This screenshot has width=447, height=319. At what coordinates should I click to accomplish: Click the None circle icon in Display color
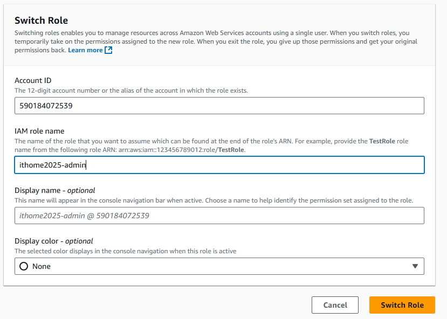click(23, 266)
